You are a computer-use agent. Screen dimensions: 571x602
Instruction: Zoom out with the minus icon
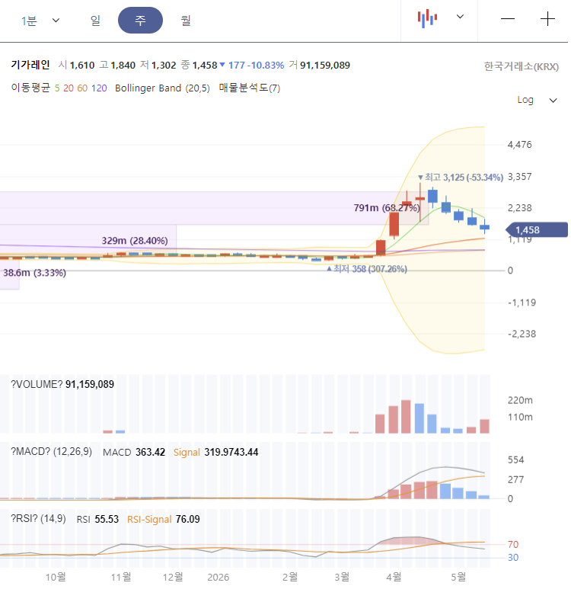(x=508, y=19)
